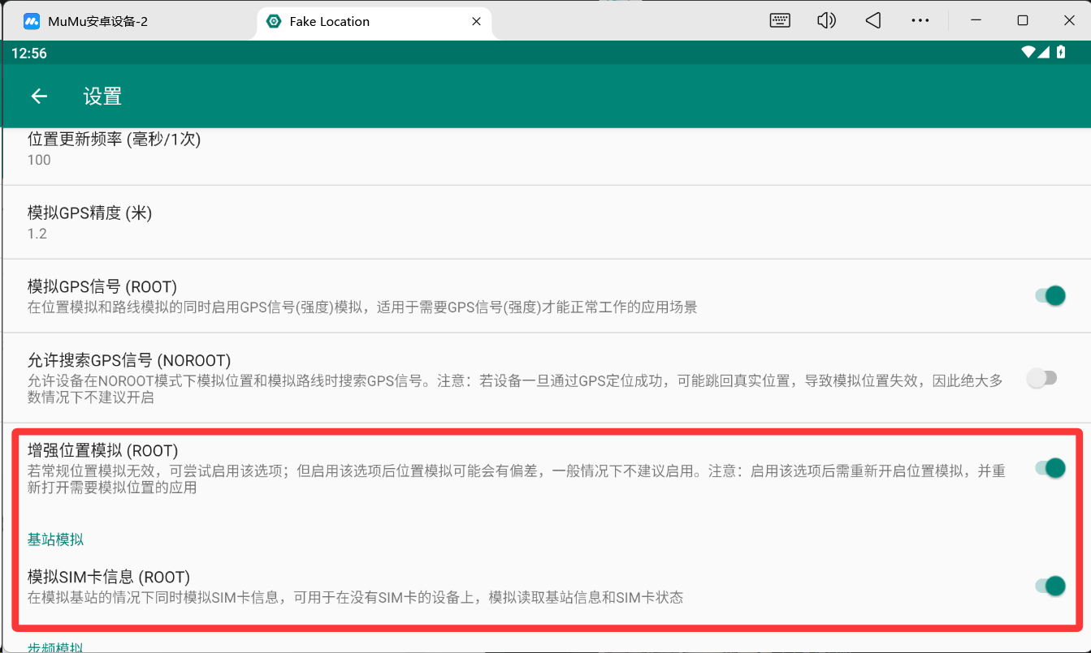Enable the 允许搜索GPS信号 (NOROOT) switch
1091x653 pixels.
click(x=1041, y=378)
